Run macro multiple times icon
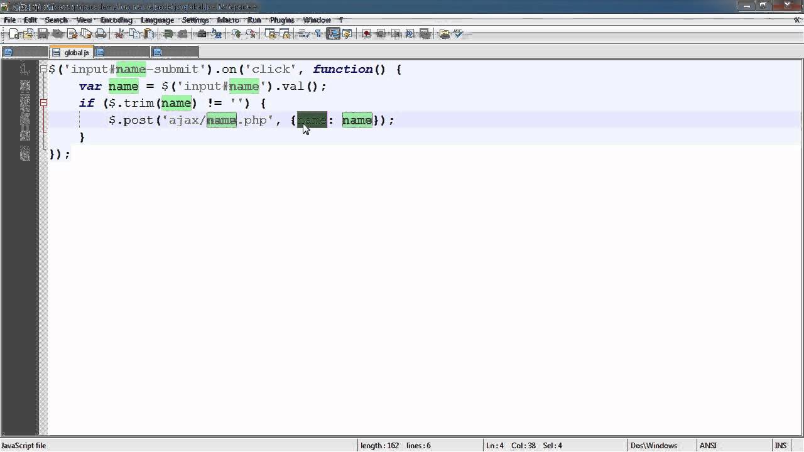The image size is (804, 452). (x=410, y=34)
